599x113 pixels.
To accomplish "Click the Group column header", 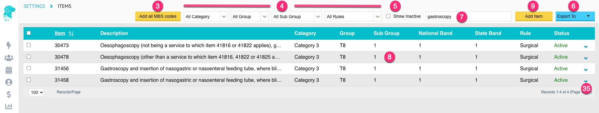I will 347,33.
